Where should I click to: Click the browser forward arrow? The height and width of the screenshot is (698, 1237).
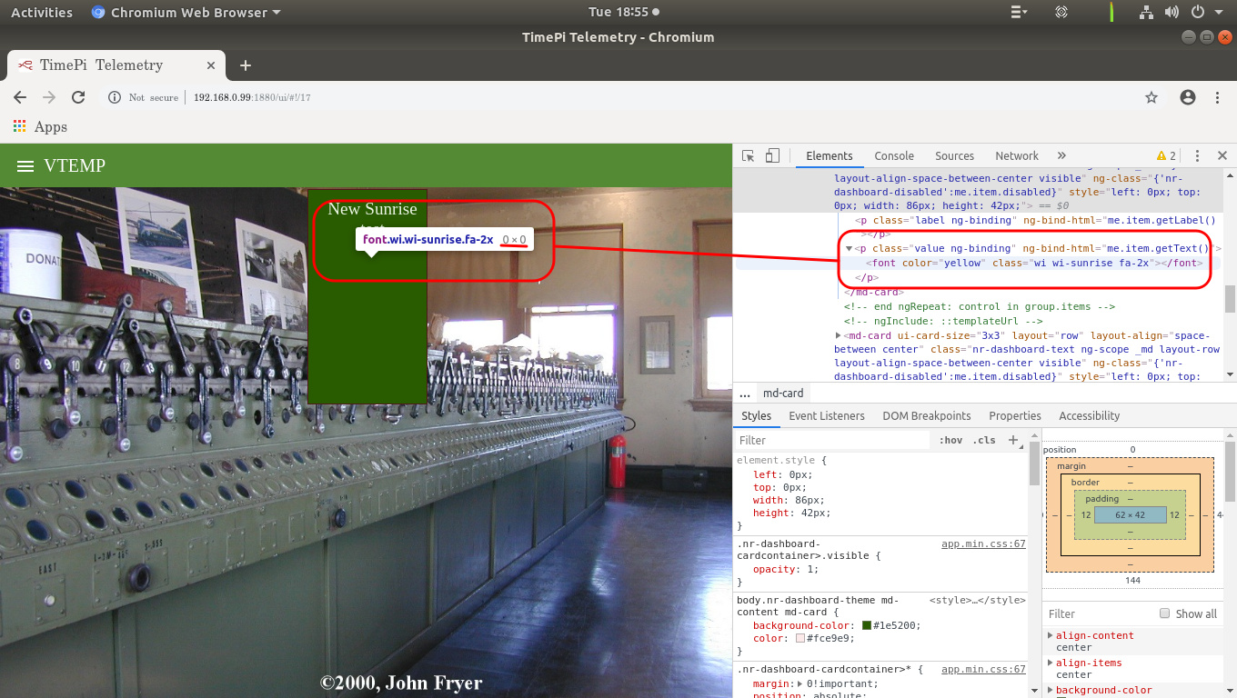tap(49, 97)
